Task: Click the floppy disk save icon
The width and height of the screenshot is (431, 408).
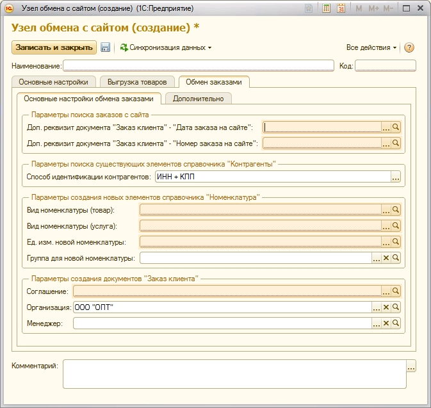Action: pos(106,47)
